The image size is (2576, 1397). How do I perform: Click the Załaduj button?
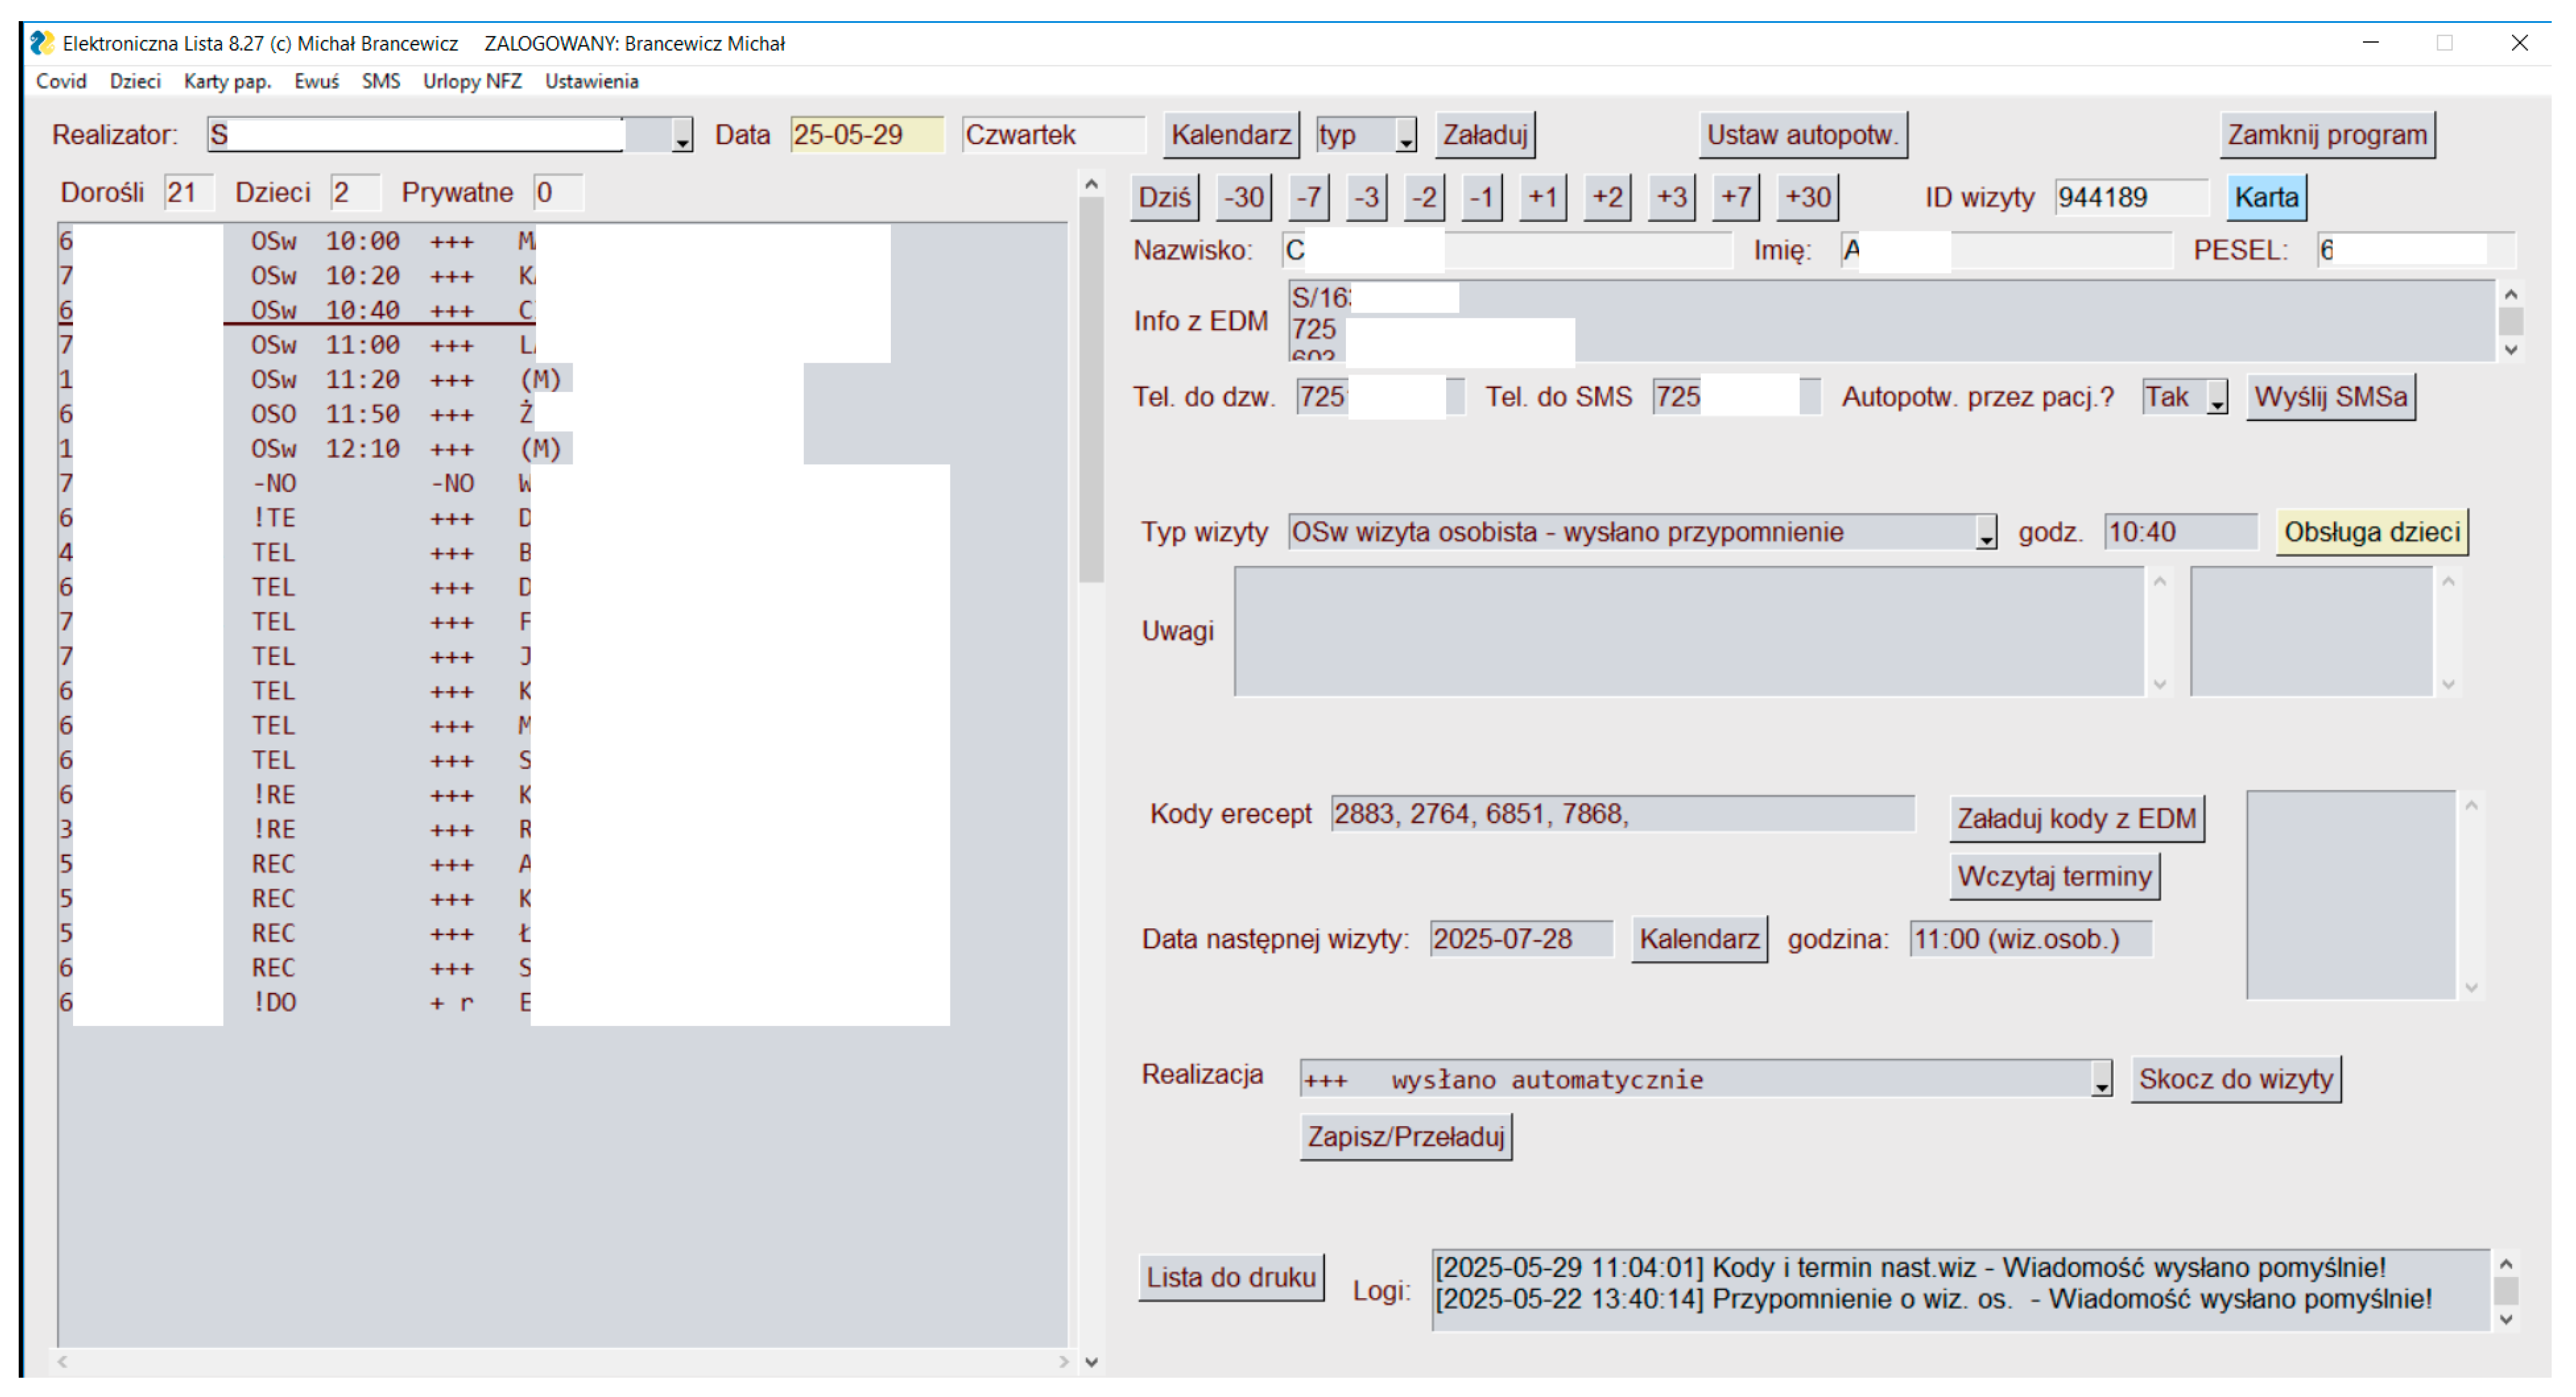pyautogui.click(x=1485, y=135)
